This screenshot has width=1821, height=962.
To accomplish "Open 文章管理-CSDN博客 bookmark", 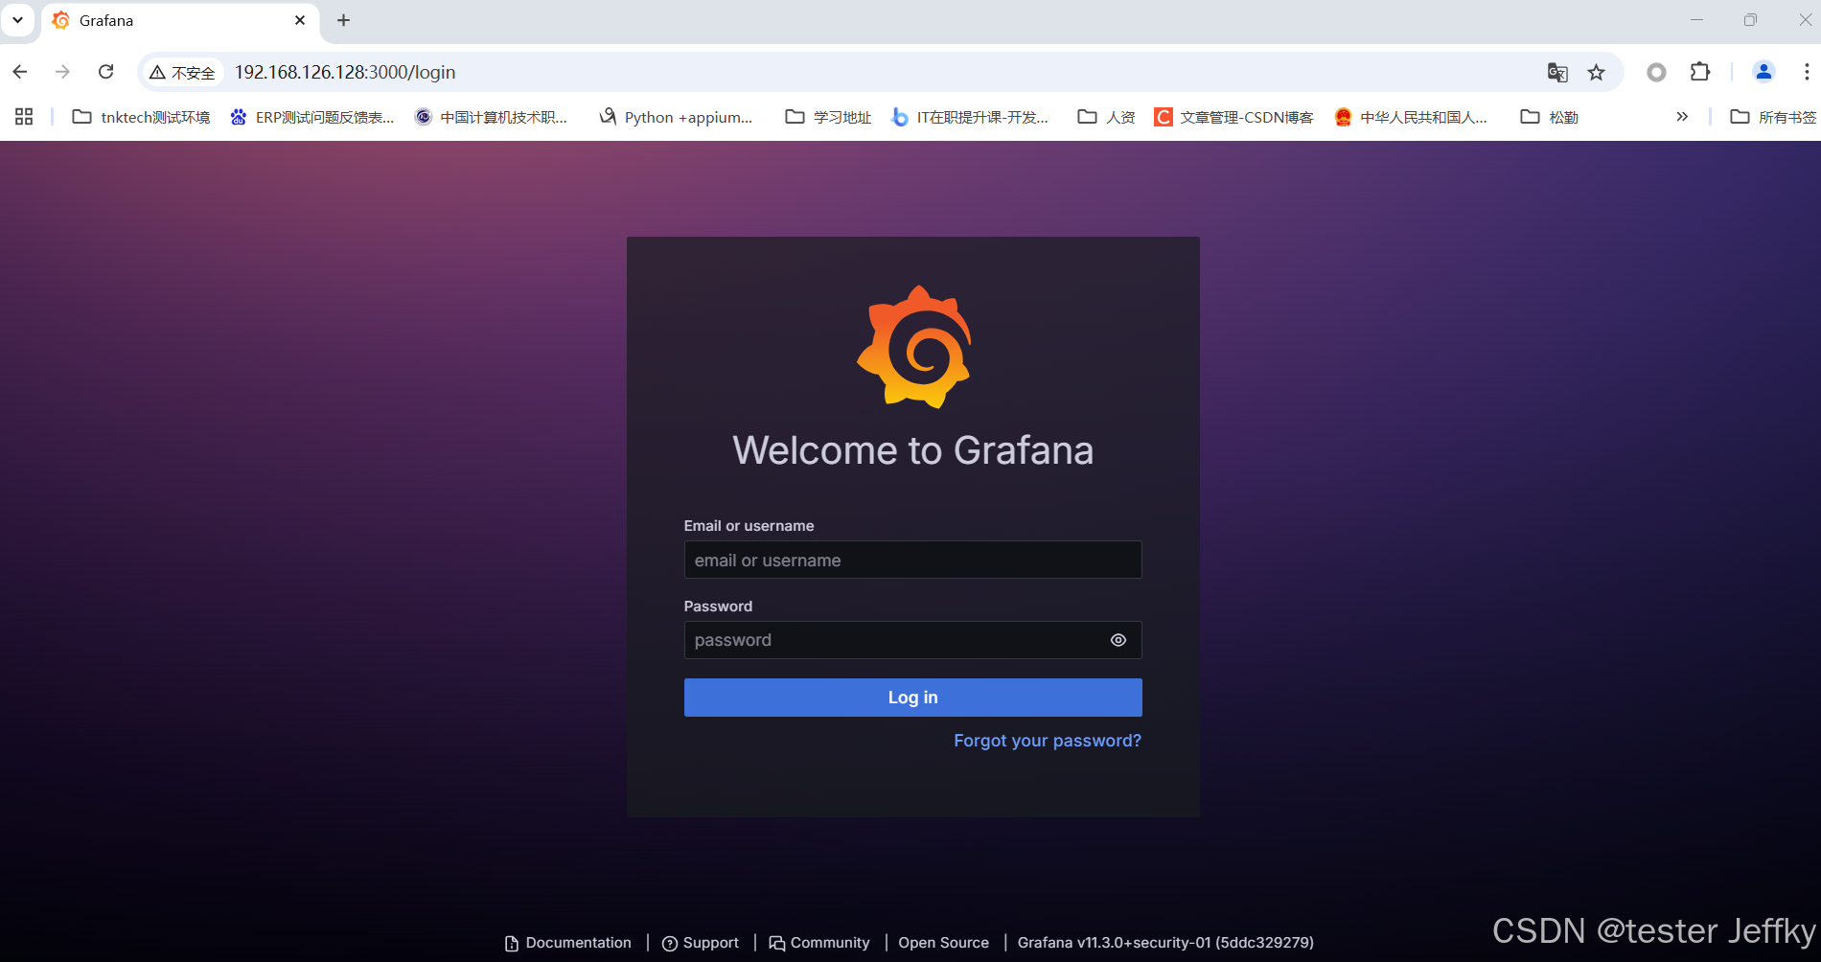I will pos(1234,117).
